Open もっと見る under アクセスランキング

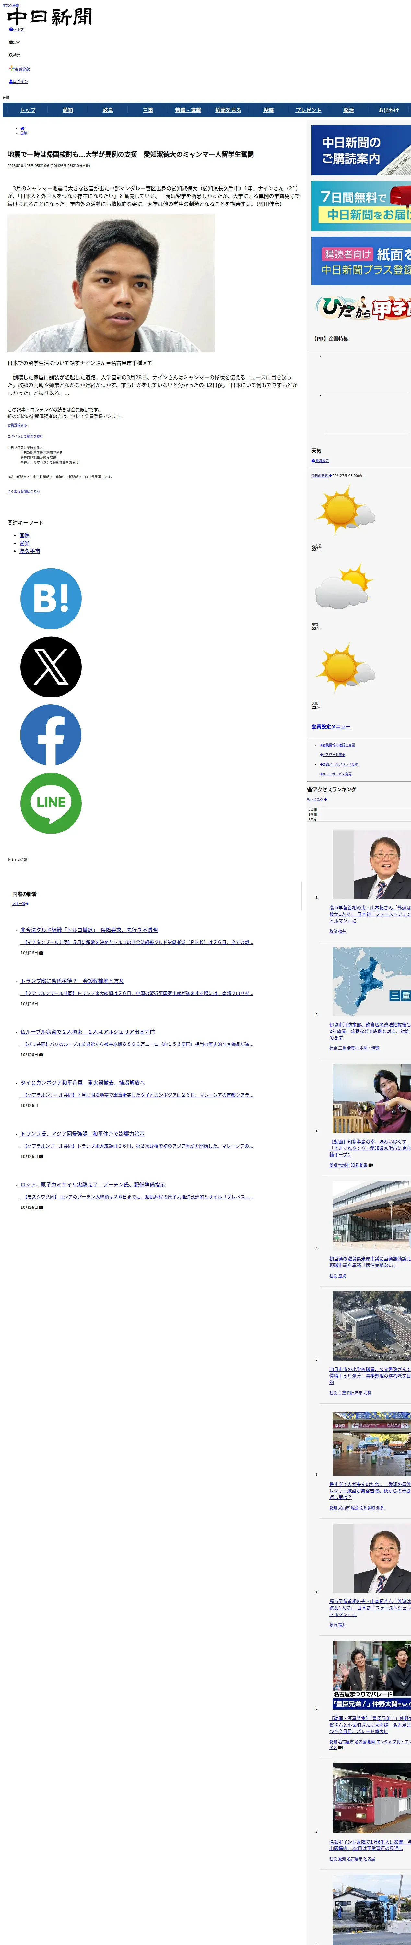click(317, 800)
